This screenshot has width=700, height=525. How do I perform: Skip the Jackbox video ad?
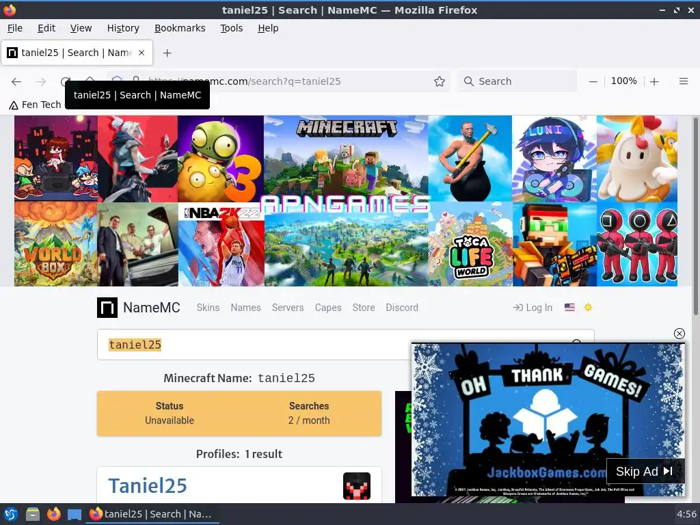pyautogui.click(x=645, y=472)
